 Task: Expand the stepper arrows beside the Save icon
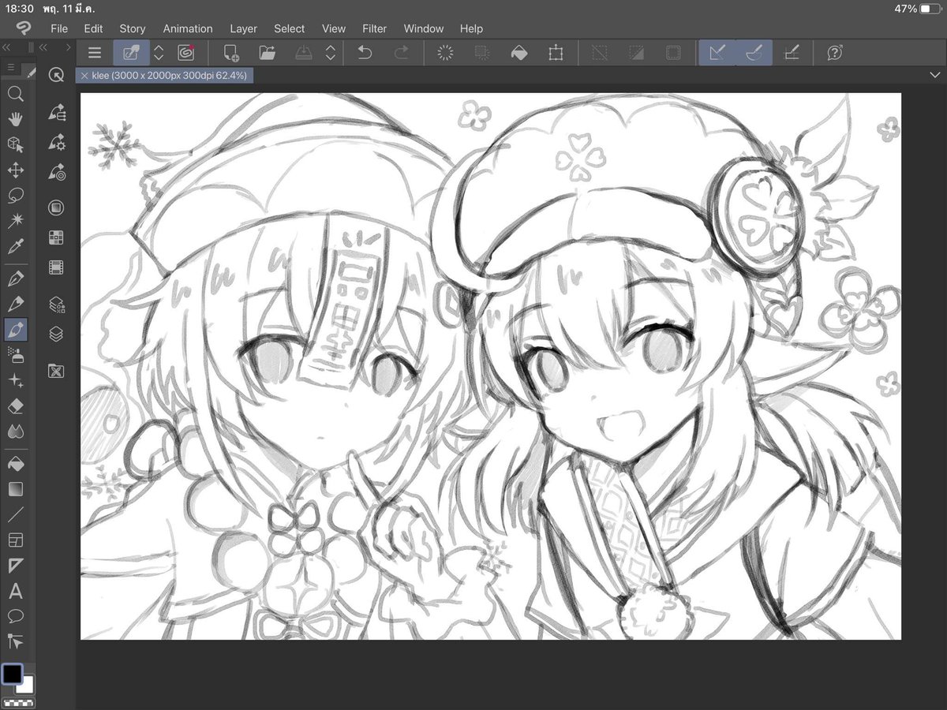pos(331,53)
